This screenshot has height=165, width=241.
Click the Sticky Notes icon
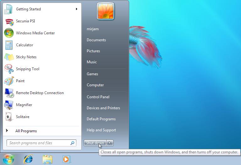pos(9,57)
